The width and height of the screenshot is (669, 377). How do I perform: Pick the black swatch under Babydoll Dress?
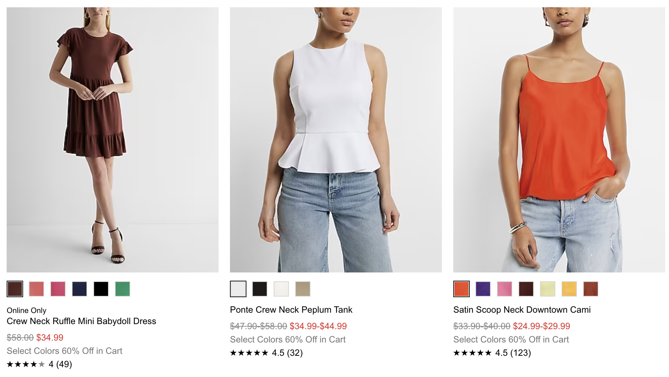click(x=101, y=289)
